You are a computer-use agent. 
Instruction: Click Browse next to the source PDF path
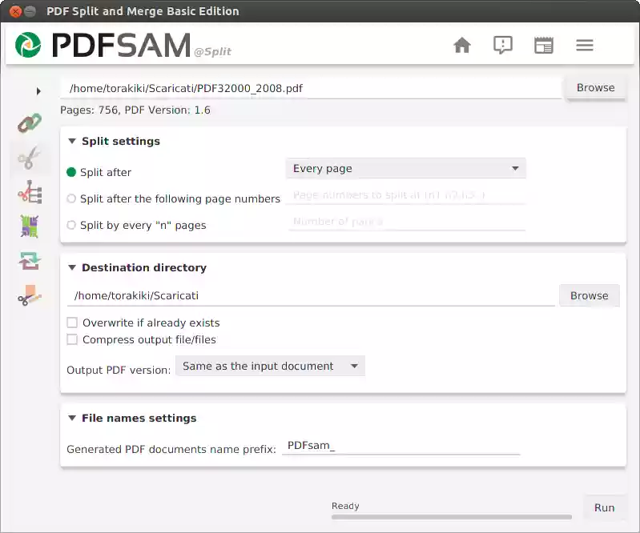[x=595, y=88]
